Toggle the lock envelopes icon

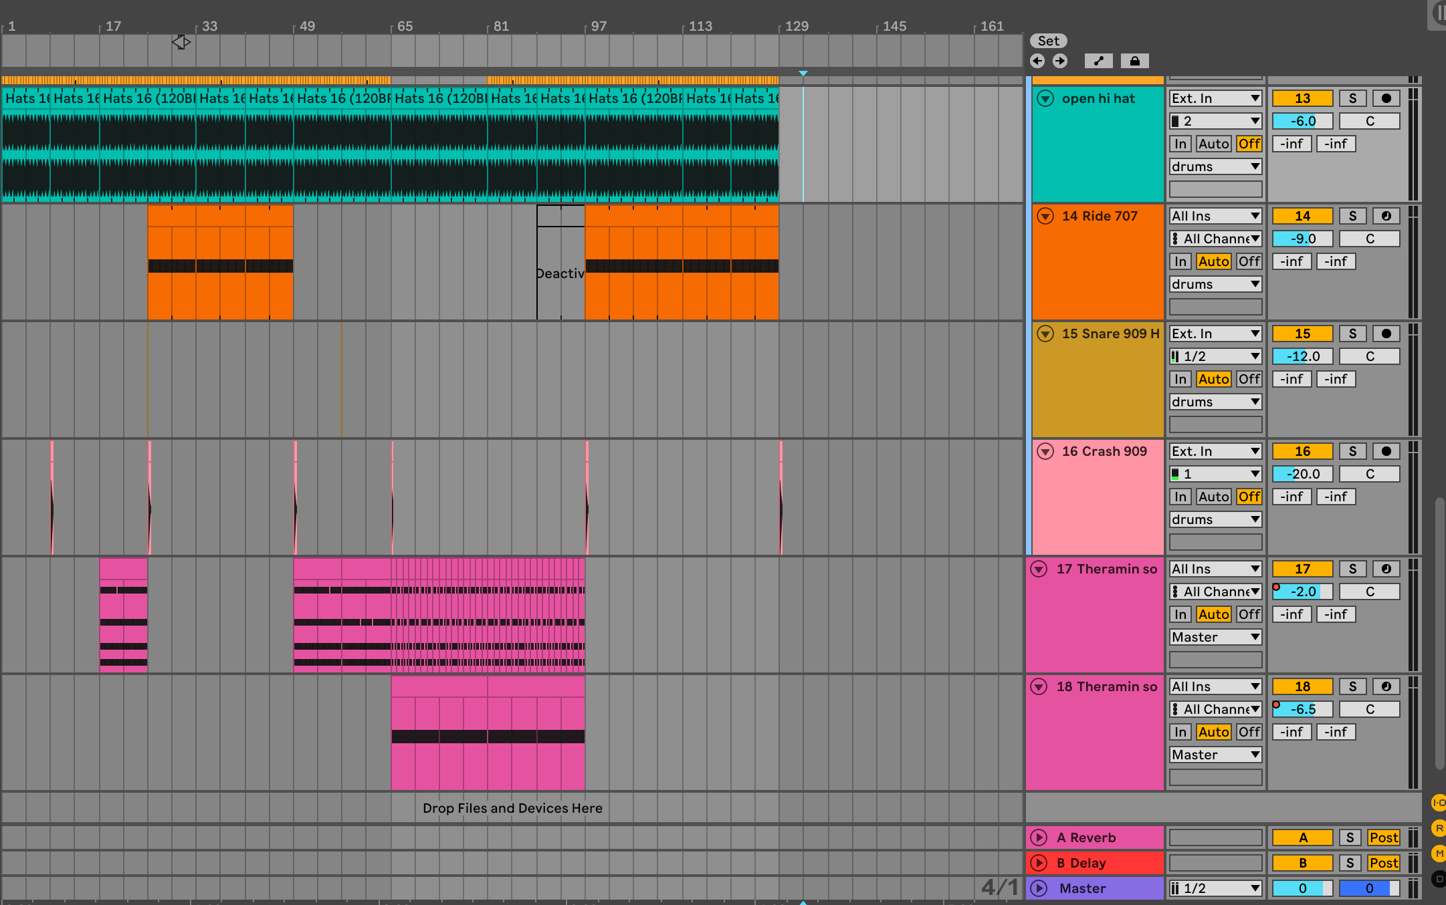(1135, 61)
